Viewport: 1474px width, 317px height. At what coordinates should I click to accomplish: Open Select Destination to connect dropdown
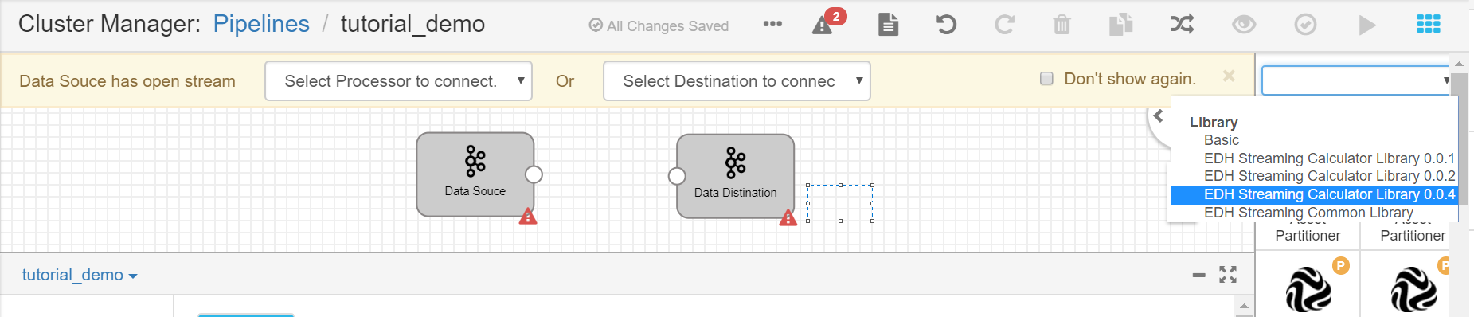tap(737, 81)
